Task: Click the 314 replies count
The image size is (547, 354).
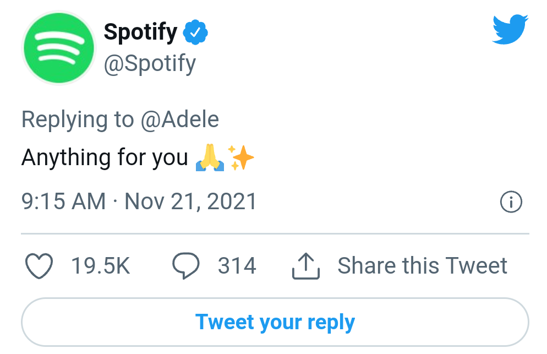Action: (237, 266)
